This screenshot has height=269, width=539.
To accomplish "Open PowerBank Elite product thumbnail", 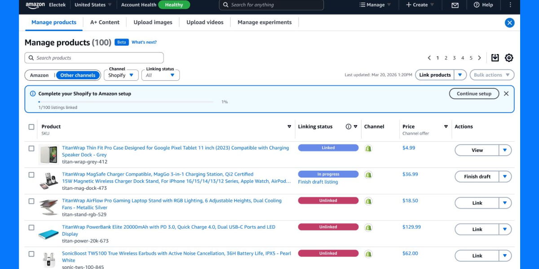I will [49, 234].
